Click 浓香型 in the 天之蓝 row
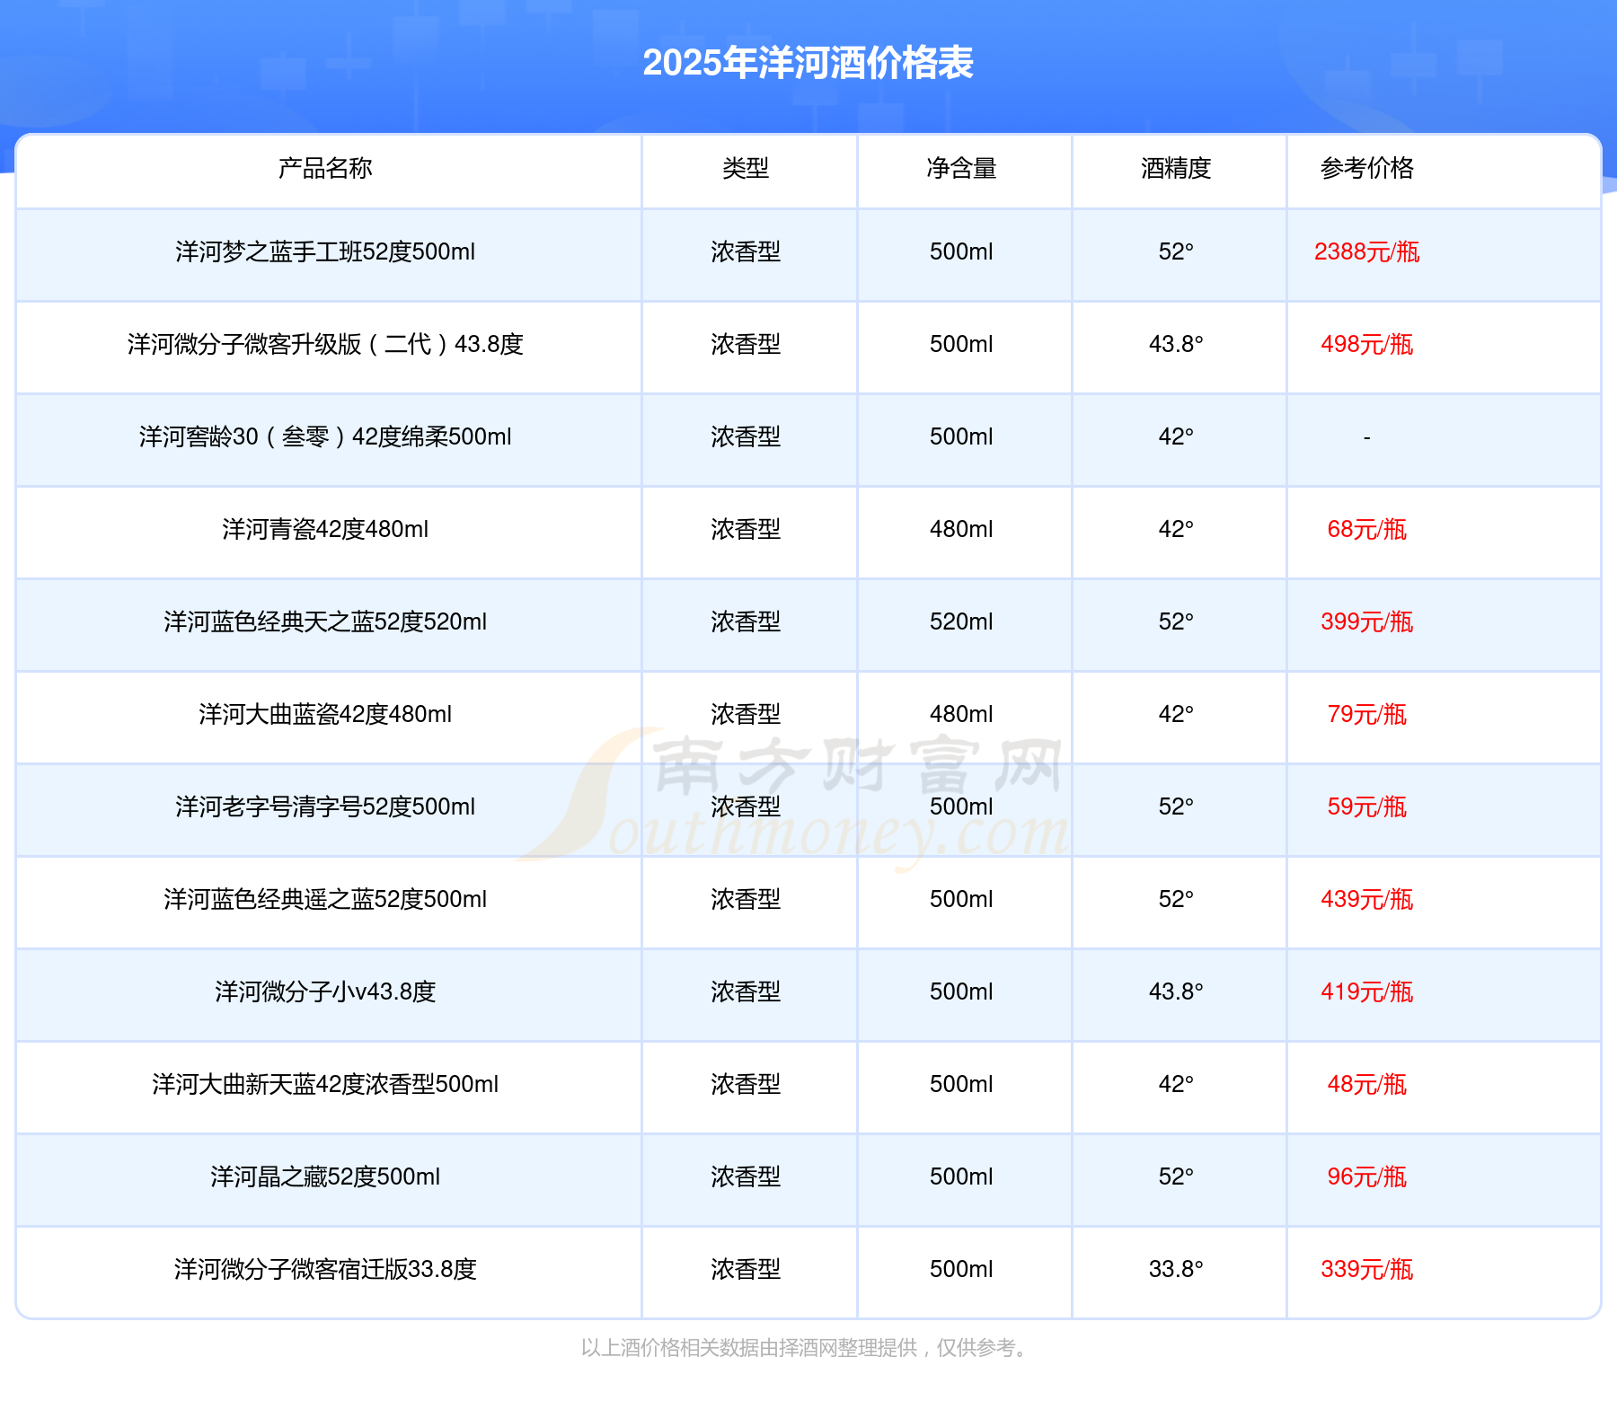1617x1401 pixels. [746, 622]
